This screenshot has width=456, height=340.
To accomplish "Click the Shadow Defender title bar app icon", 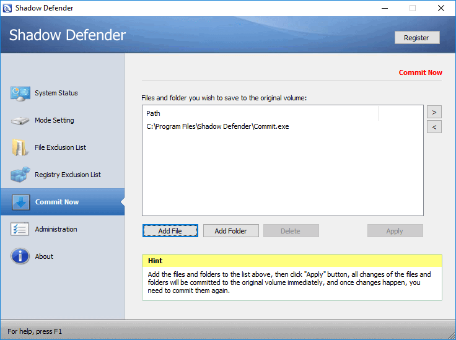I will tap(7, 8).
